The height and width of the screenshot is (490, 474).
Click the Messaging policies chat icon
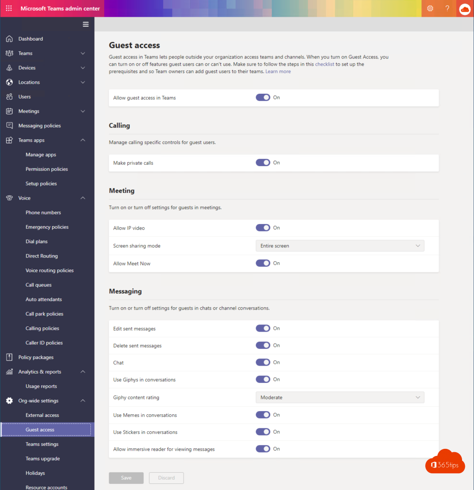click(x=10, y=126)
